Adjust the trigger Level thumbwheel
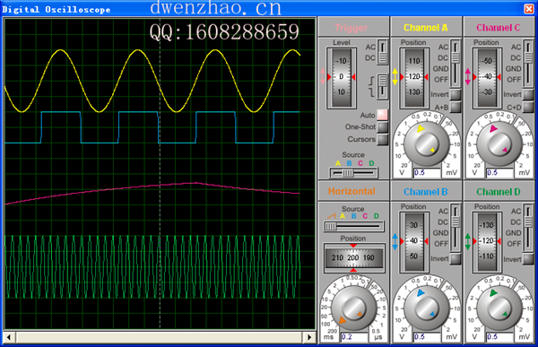Screen dimensions: 538x347 pos(342,78)
